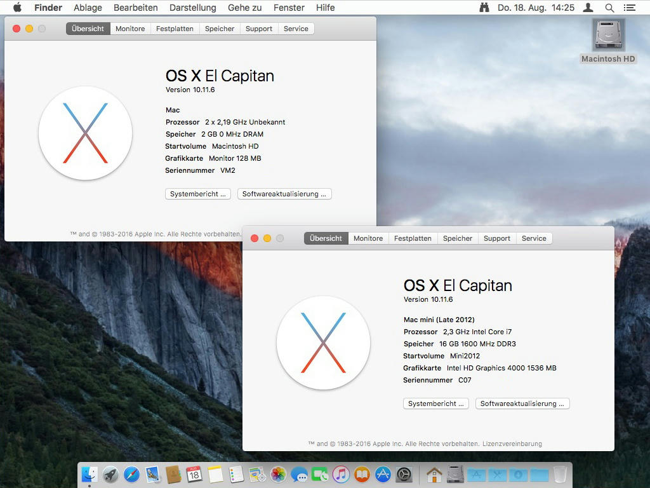This screenshot has width=650, height=488.
Task: Open the Lizenzvereinbarung link
Action: tap(512, 444)
